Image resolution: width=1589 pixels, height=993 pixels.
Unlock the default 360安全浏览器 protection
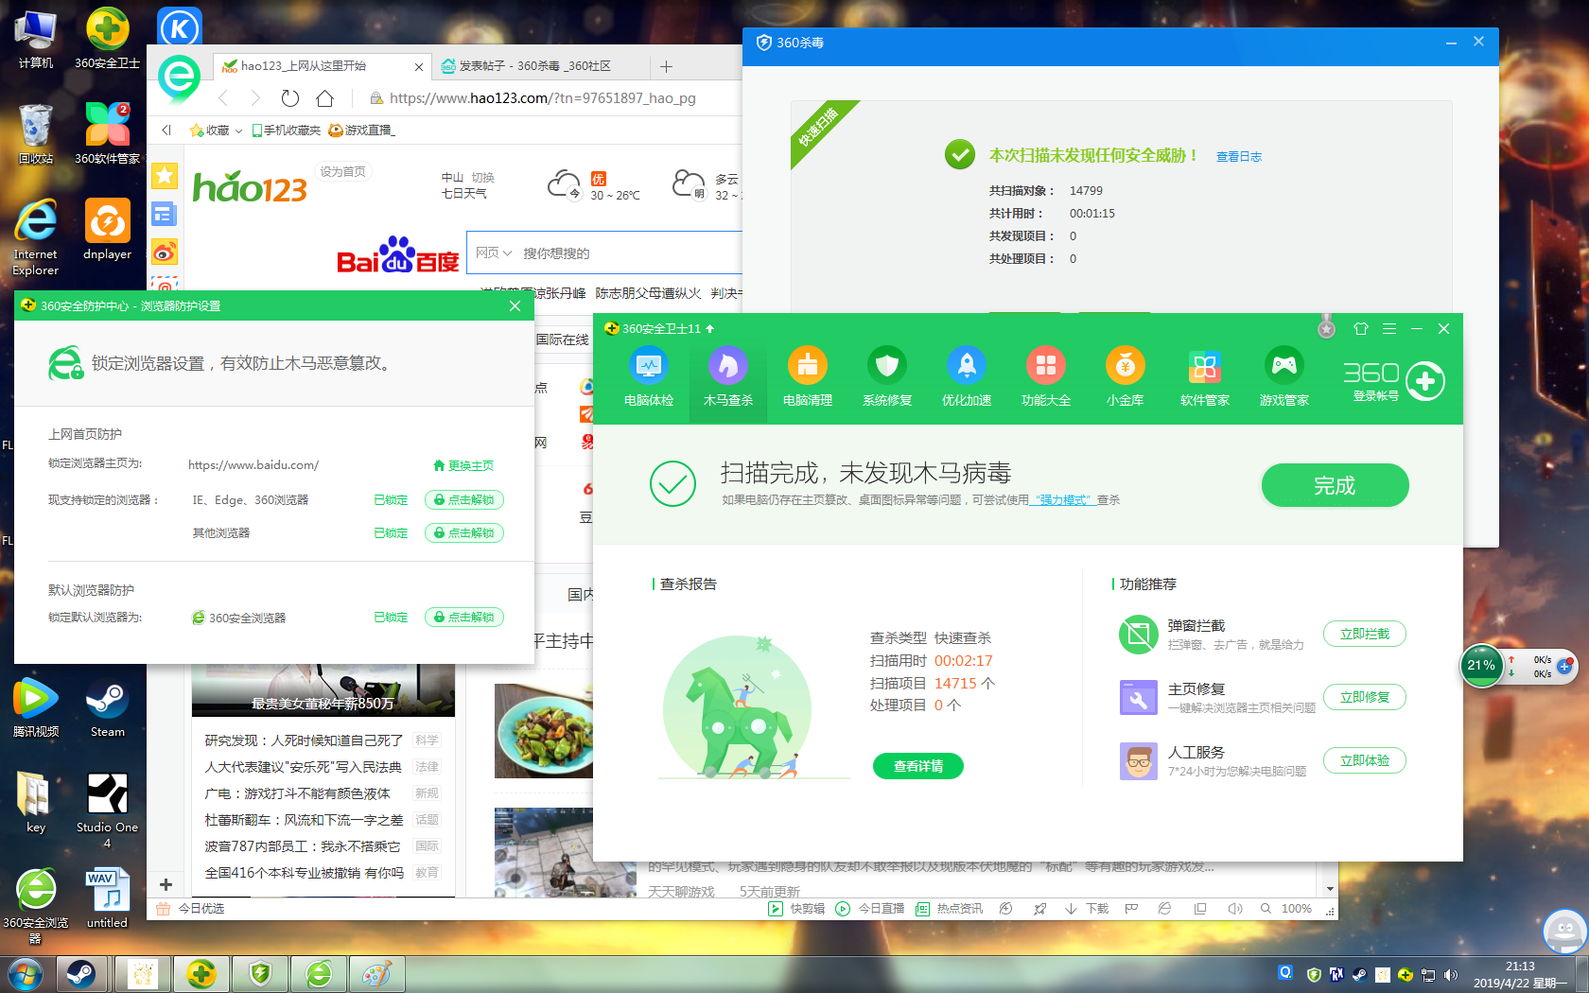tap(464, 617)
